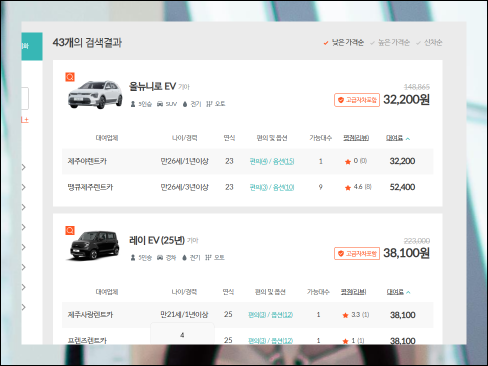
Task: Sort 레이 EV table by 평점(리뷰)
Action: [x=353, y=292]
